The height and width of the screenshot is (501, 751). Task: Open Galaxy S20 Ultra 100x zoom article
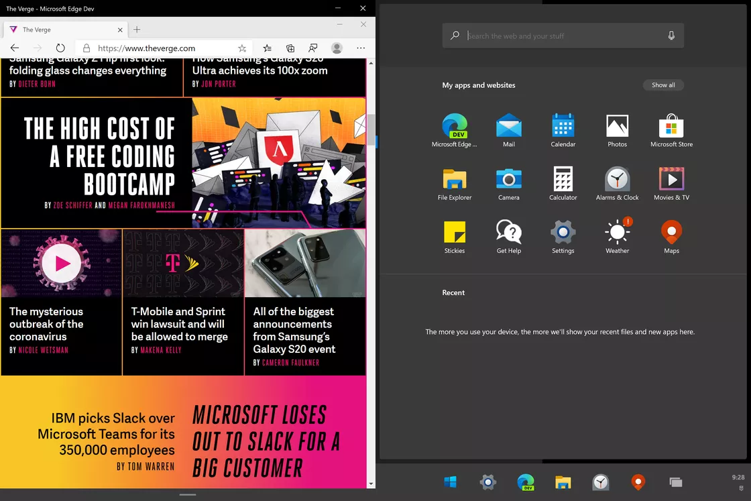coord(259,65)
